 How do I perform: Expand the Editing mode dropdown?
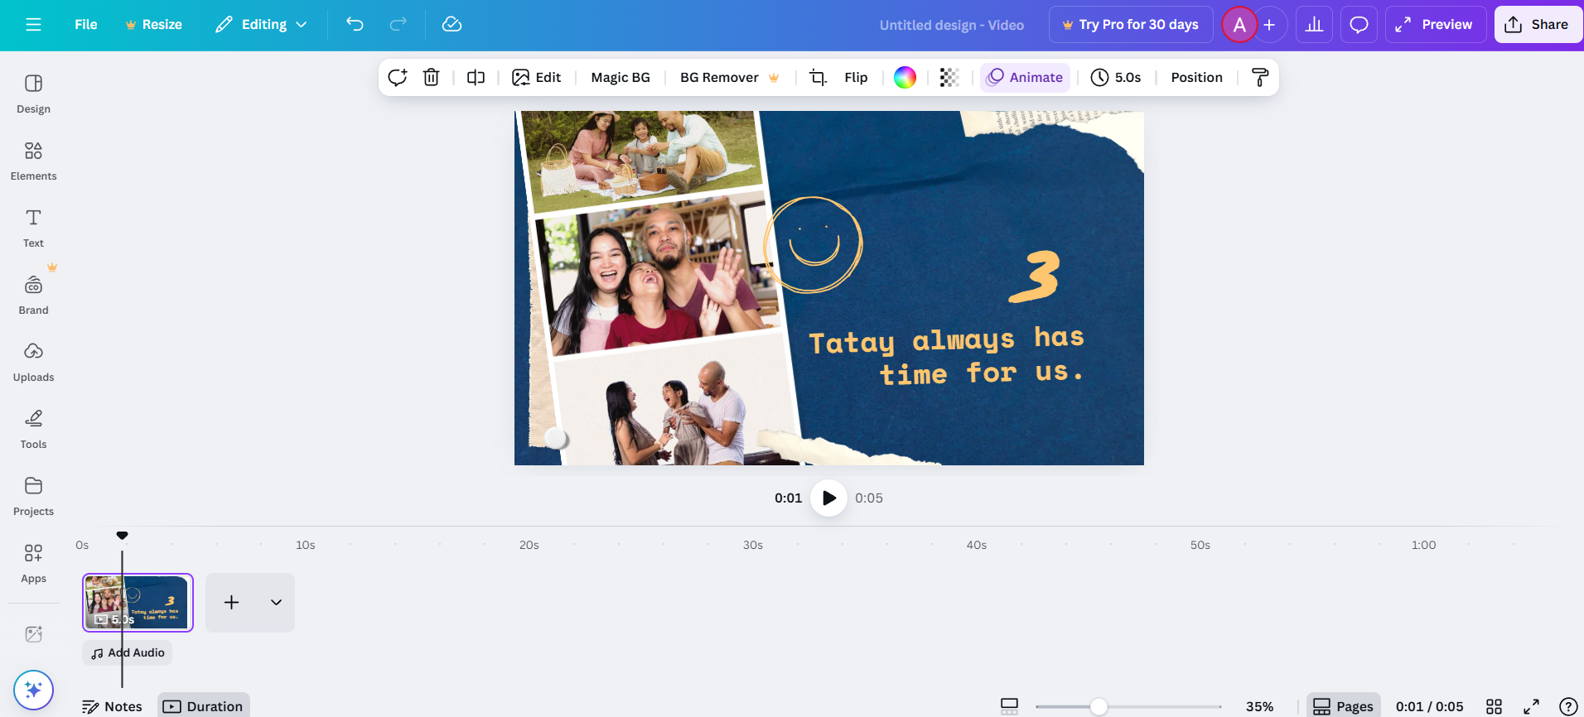pyautogui.click(x=261, y=25)
